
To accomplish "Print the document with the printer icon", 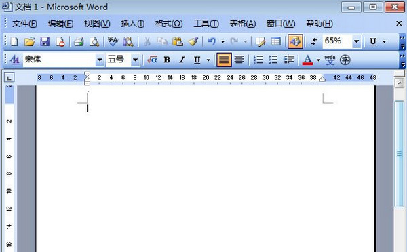I will coord(79,41).
